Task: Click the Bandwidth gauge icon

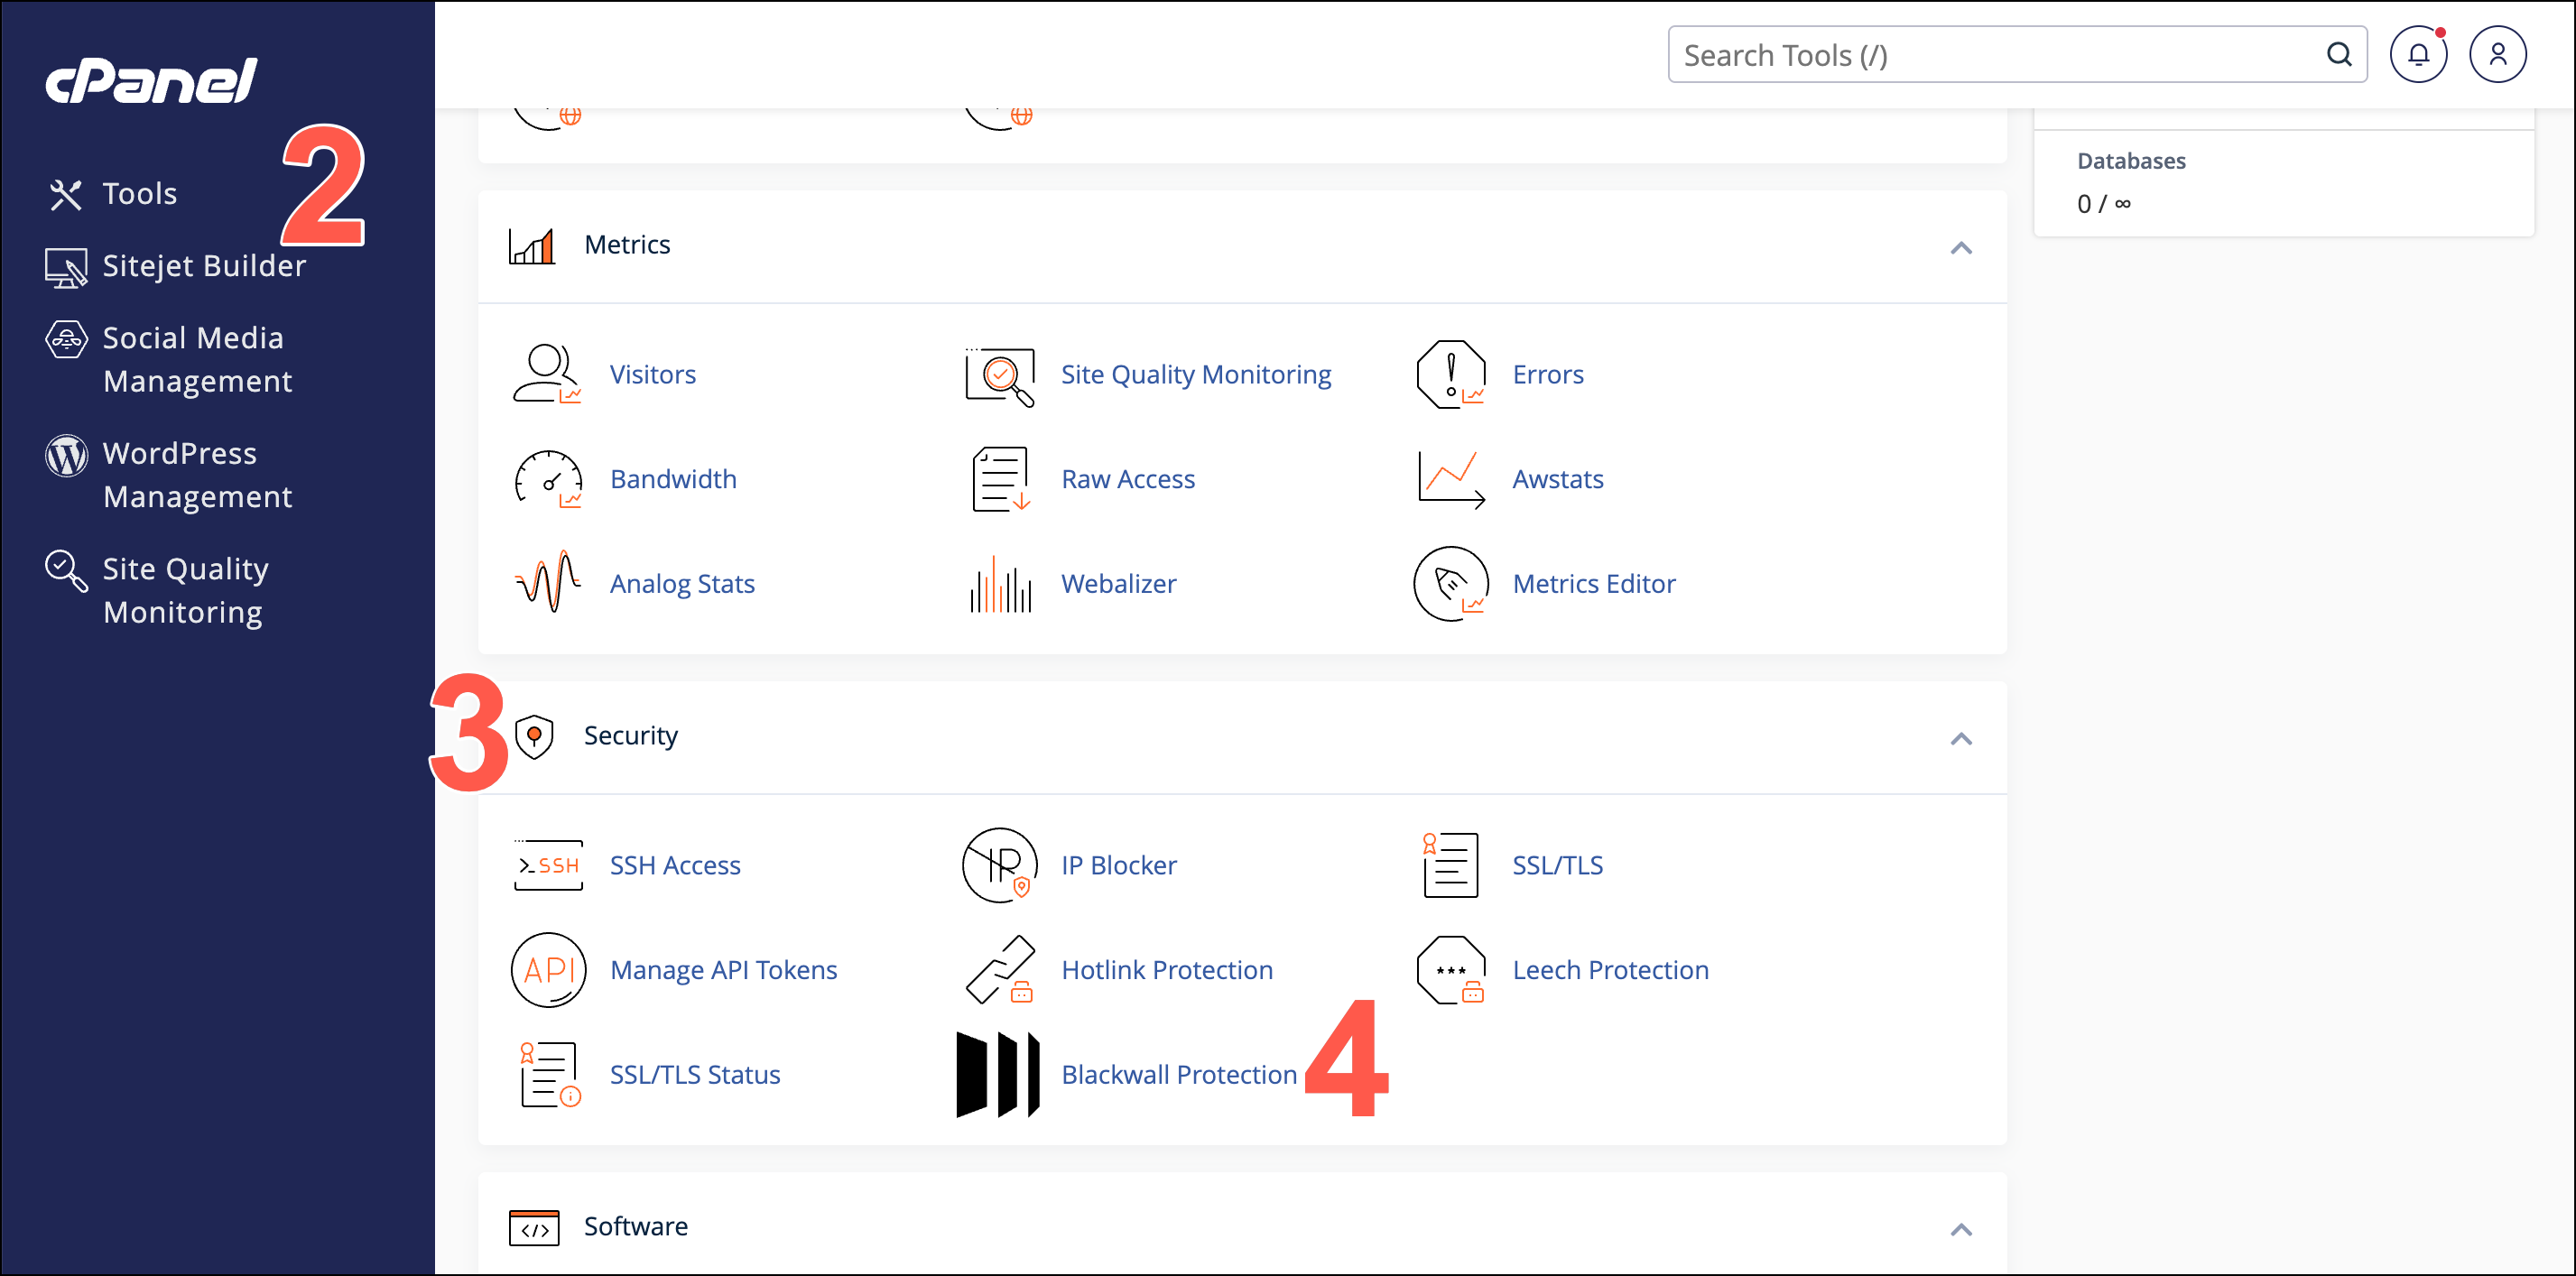Action: [548, 479]
